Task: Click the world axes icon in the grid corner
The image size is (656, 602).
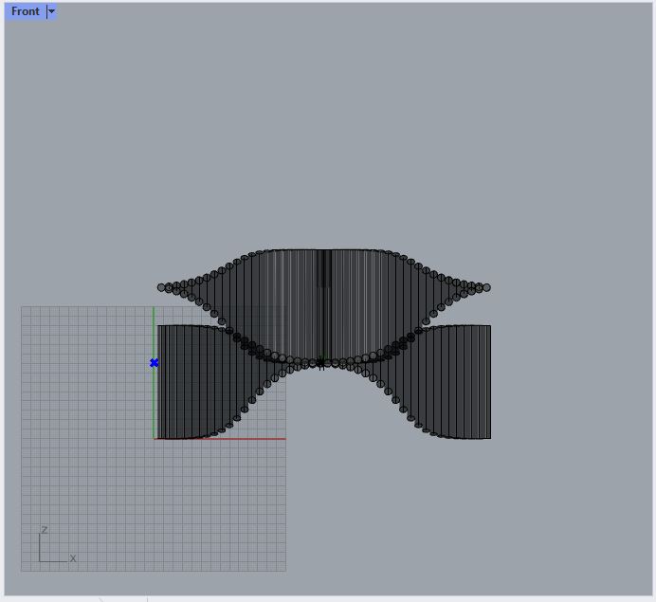Action: point(57,545)
